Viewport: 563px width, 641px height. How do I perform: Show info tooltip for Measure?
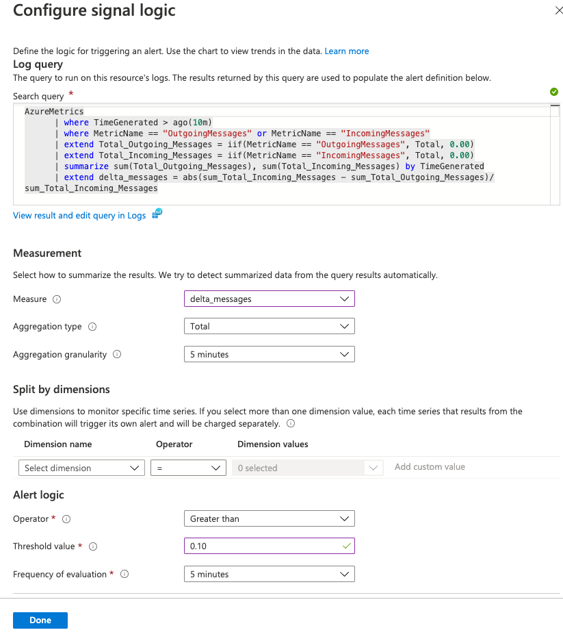[x=57, y=299]
